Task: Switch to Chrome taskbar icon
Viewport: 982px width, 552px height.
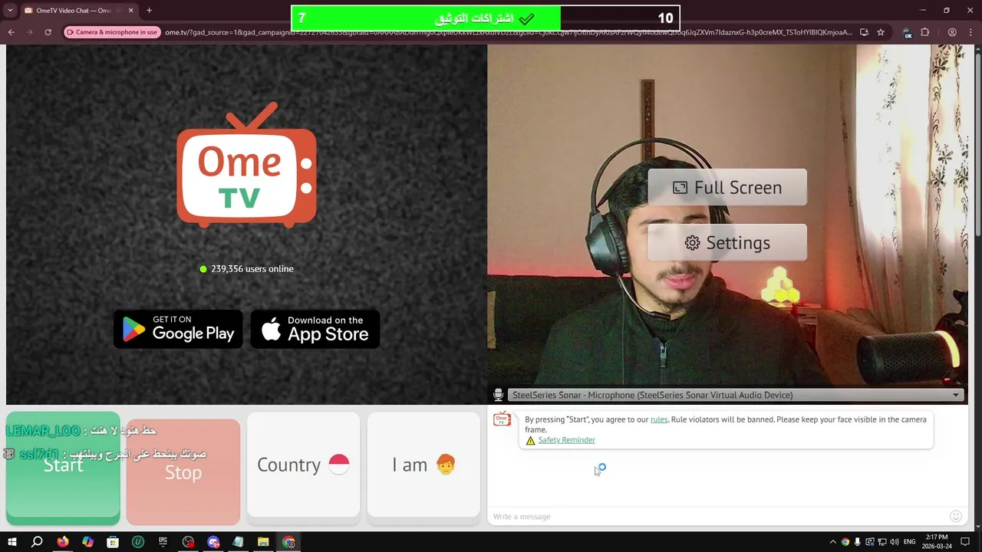Action: click(288, 542)
